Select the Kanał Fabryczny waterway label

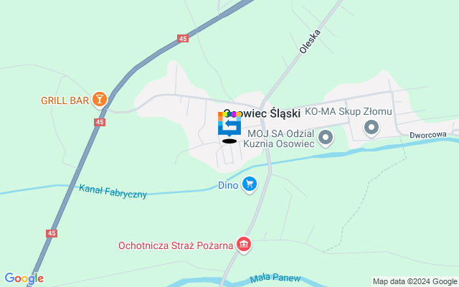pyautogui.click(x=113, y=192)
